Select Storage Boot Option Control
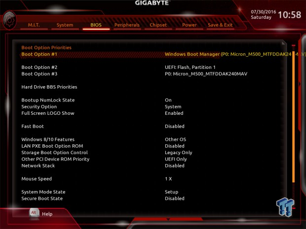 coord(54,153)
